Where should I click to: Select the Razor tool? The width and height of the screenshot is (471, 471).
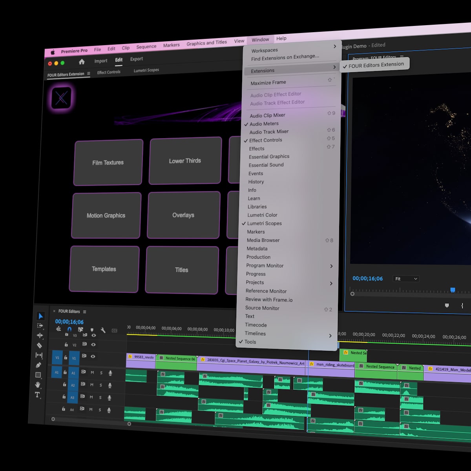(39, 345)
